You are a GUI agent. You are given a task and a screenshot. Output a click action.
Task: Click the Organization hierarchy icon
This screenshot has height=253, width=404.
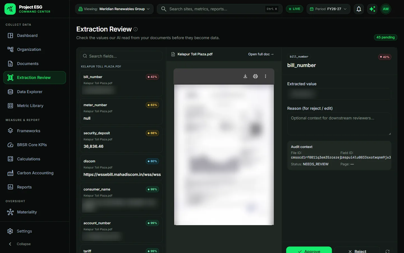[x=10, y=49]
